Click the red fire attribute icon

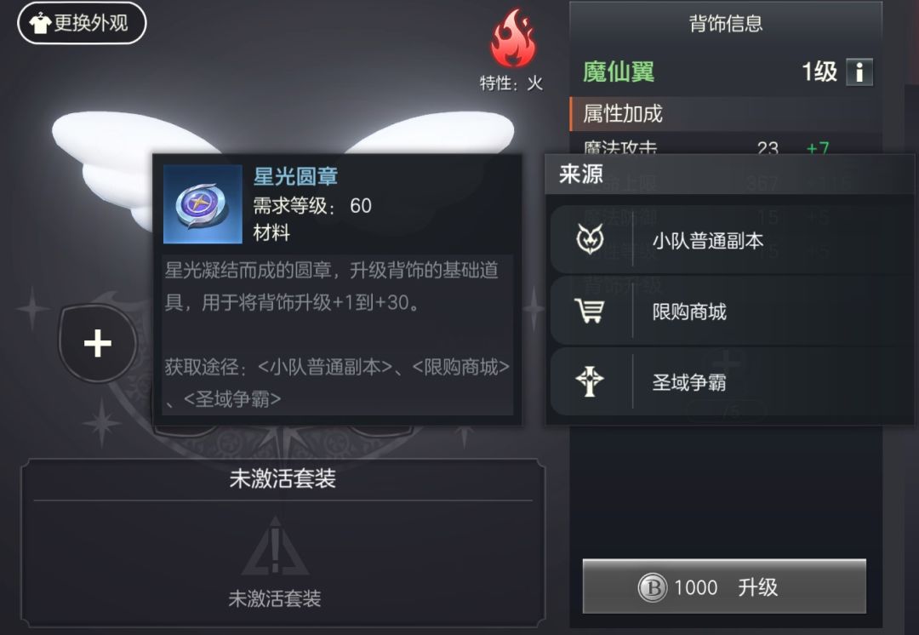click(513, 38)
